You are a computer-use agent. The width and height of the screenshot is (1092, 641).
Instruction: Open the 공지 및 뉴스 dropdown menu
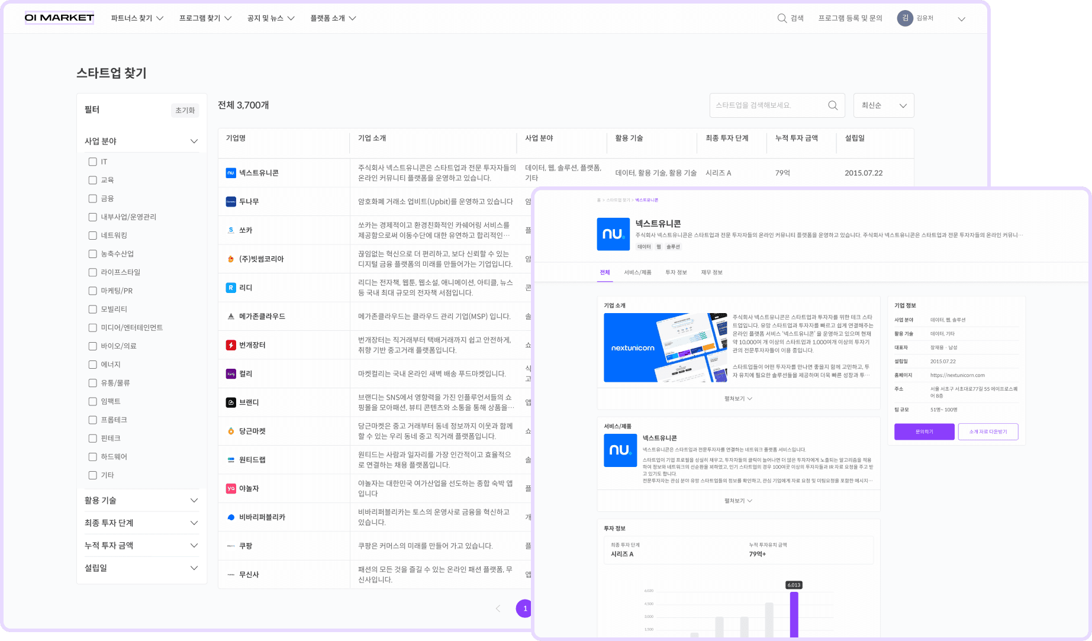click(x=270, y=18)
